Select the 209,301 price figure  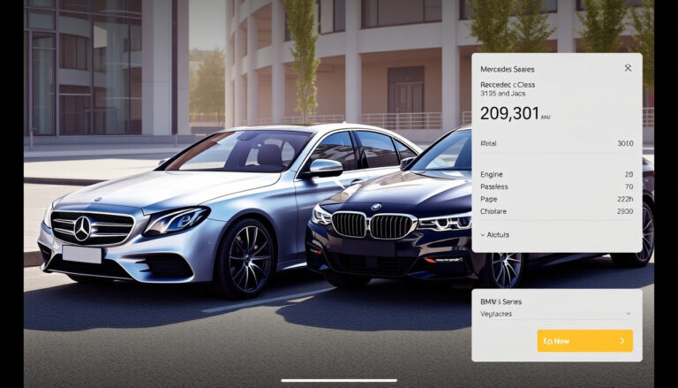[x=509, y=113]
